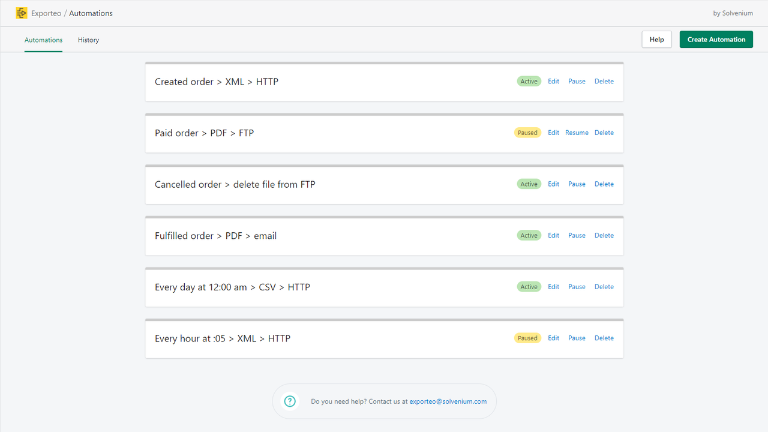Click Paused badge on Every hour automation
The image size is (768, 432).
[527, 338]
